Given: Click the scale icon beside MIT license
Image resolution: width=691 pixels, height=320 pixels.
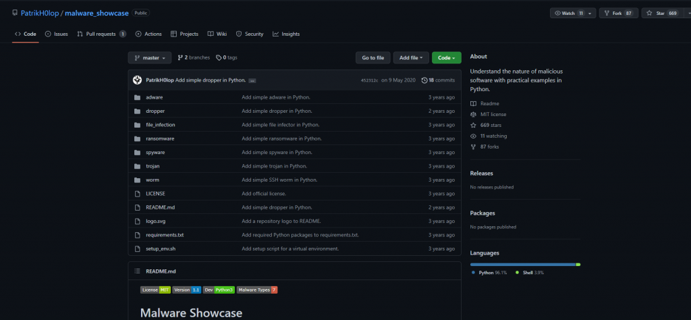Looking at the screenshot, I should pyautogui.click(x=473, y=114).
